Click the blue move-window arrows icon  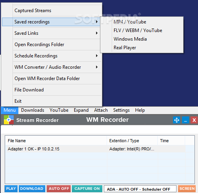point(177,120)
